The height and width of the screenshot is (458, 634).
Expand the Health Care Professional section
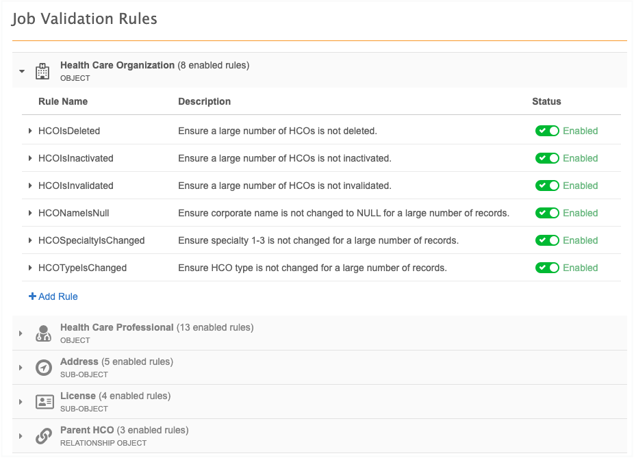[x=21, y=333]
